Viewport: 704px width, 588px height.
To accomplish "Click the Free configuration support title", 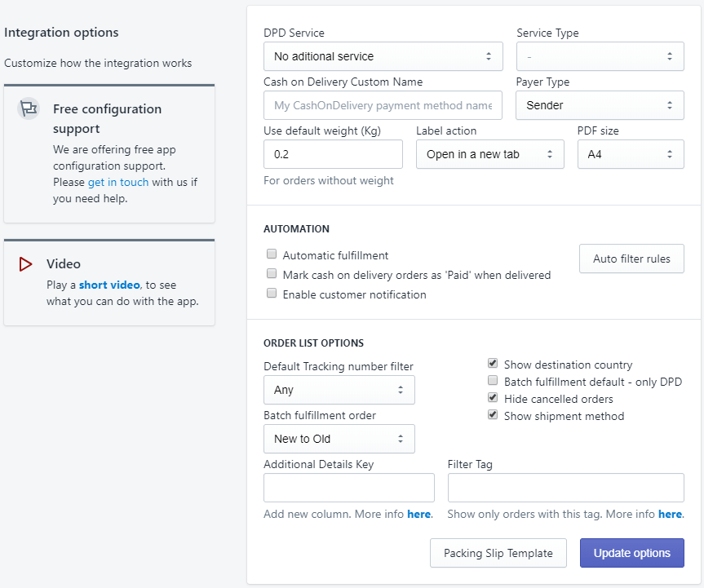I will 108,118.
